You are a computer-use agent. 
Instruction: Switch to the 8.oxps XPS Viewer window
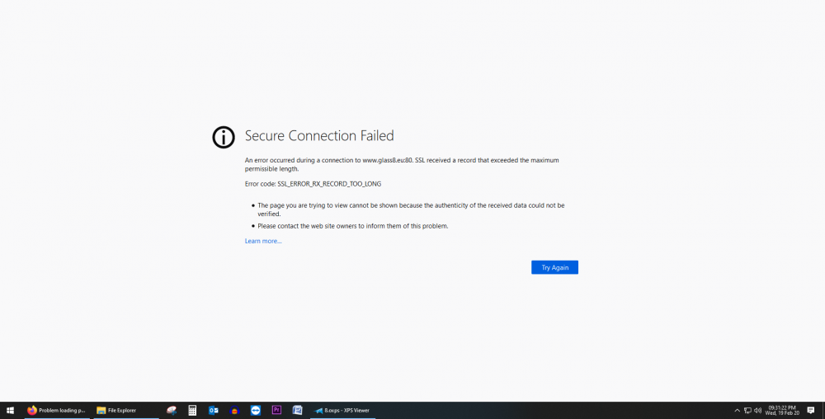pos(342,410)
